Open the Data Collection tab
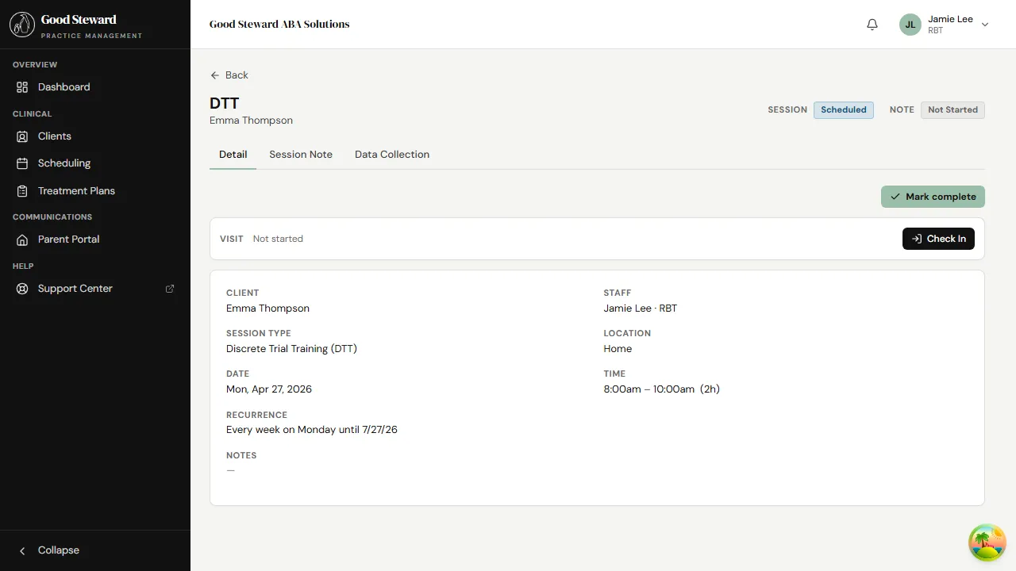 pyautogui.click(x=391, y=154)
